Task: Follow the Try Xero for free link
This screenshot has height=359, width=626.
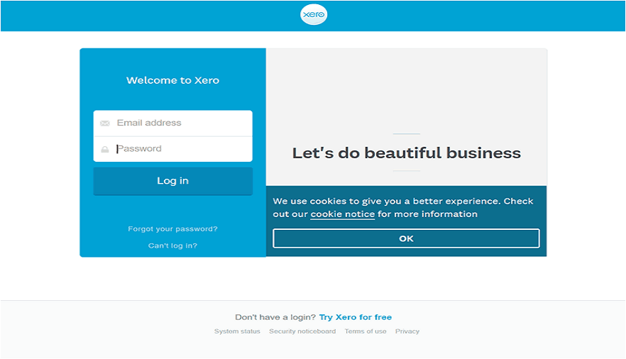Action: click(x=355, y=317)
